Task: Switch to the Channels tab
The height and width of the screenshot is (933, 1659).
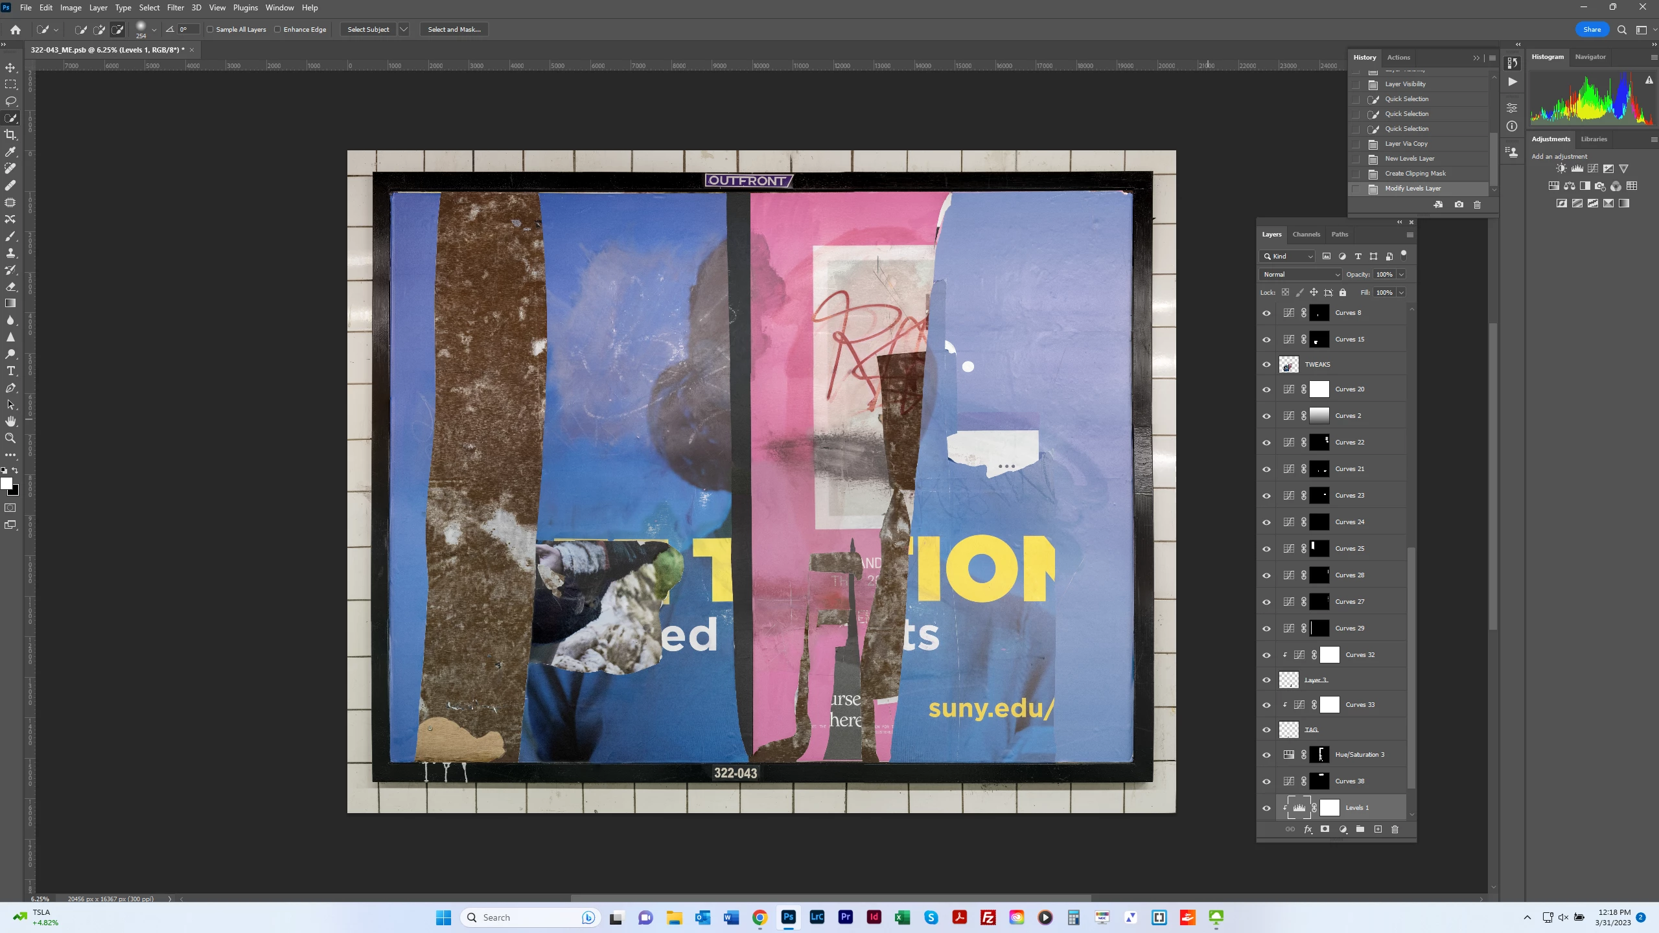Action: [1306, 234]
